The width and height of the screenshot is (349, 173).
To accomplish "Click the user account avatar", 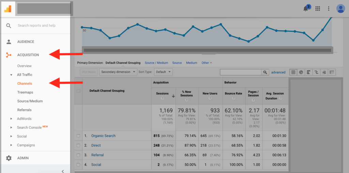I will coord(340,9).
